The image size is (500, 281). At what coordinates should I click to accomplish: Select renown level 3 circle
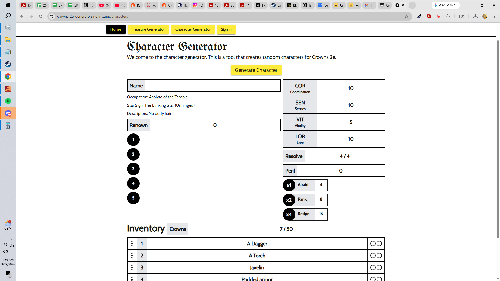[133, 169]
